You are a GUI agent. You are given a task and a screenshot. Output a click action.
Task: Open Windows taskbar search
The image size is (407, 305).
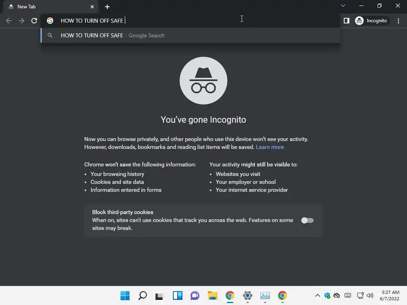[143, 295]
